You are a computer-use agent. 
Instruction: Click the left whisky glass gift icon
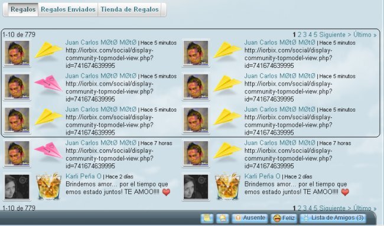(48, 186)
